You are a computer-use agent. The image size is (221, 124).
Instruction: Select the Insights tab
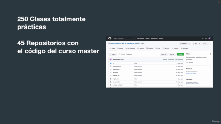(x=175, y=48)
